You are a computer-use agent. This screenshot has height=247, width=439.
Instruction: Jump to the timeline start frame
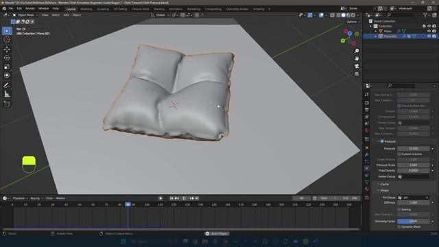pos(171,198)
